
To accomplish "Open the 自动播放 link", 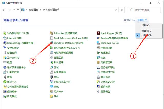I will click(x=12, y=96).
